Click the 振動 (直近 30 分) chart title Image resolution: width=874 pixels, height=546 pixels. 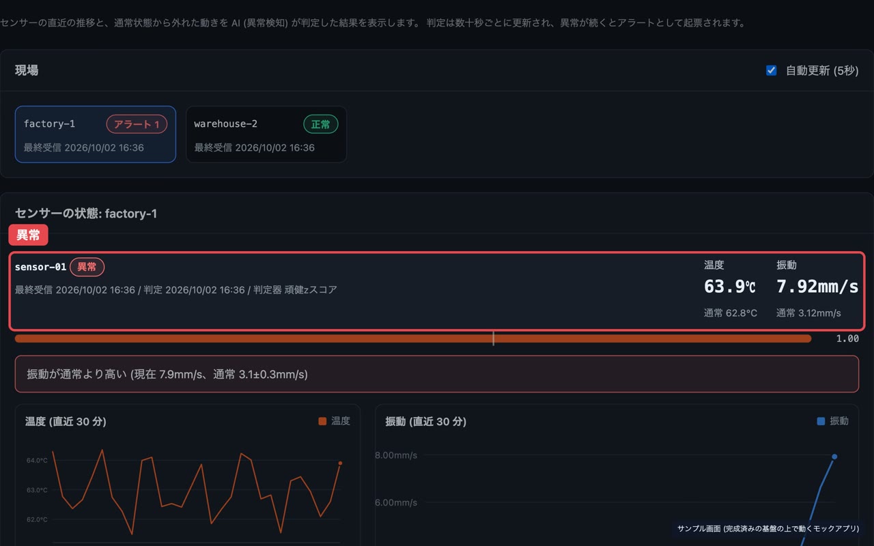425,422
